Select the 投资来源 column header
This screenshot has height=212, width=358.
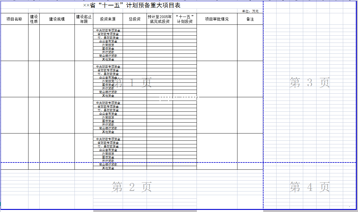(108, 19)
